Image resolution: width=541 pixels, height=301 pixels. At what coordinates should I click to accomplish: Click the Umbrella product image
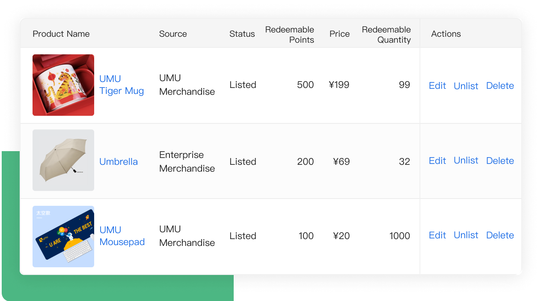[x=63, y=160]
